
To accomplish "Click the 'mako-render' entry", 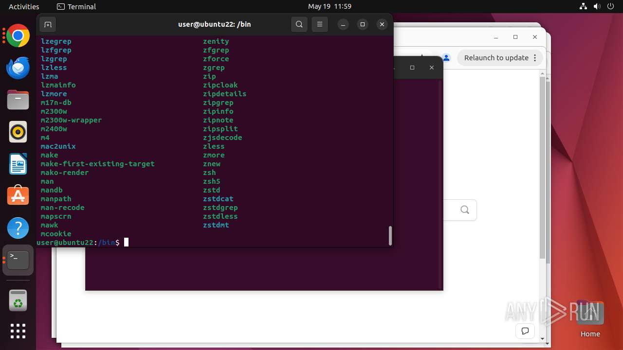I will (65, 173).
